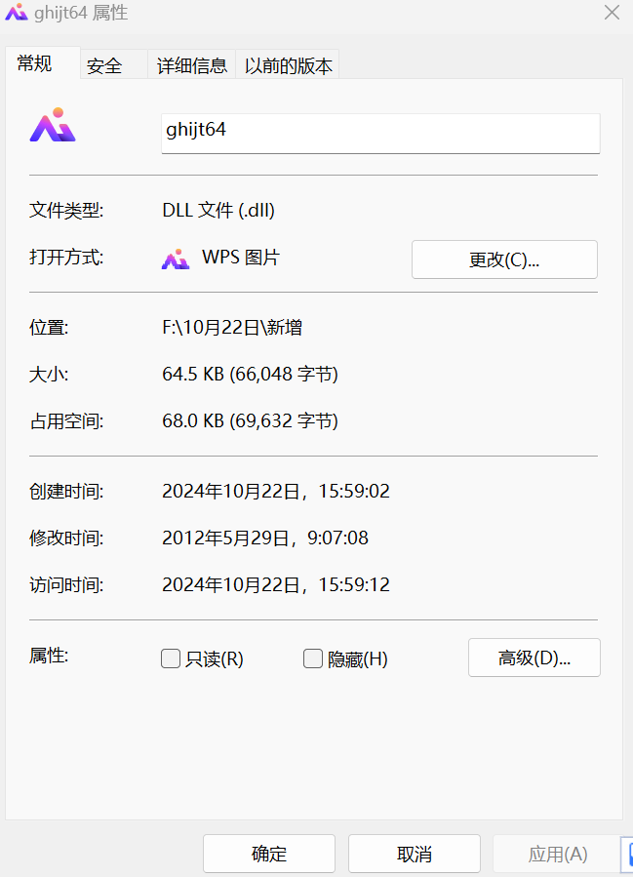Open the 以前的版本 tab
This screenshot has width=633, height=877.
pos(288,65)
